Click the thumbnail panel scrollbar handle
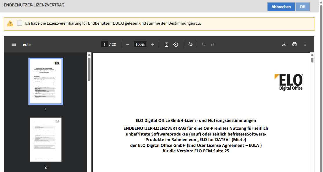Viewport: 323px width, 172px height. [x=89, y=69]
